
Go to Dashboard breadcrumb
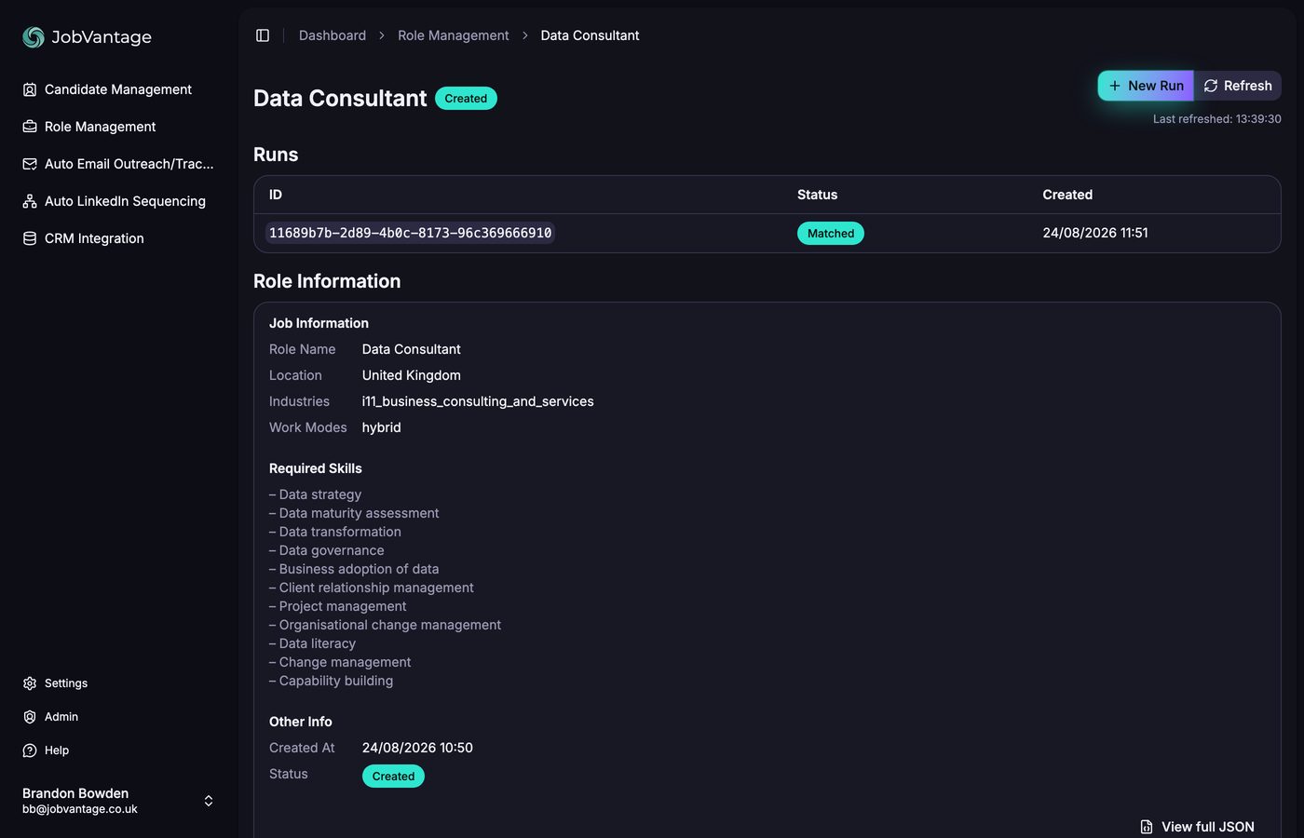[333, 35]
